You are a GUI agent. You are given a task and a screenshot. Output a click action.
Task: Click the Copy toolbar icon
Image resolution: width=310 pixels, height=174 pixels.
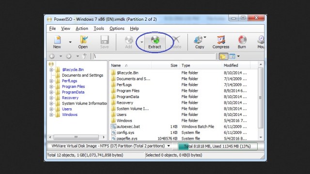click(199, 42)
